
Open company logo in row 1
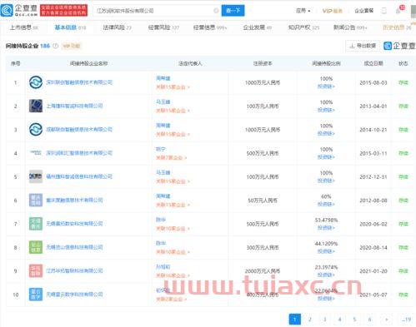(x=36, y=82)
